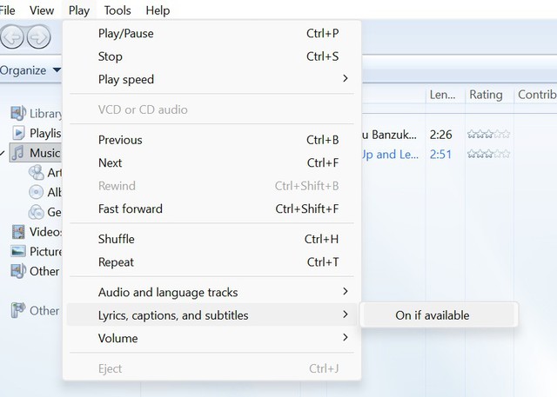
Task: Click the Other Libraries icon
Action: coord(18,310)
